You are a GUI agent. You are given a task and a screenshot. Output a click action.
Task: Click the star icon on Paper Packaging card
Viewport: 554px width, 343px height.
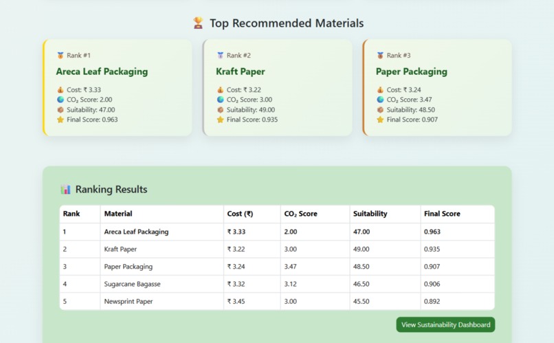click(380, 120)
